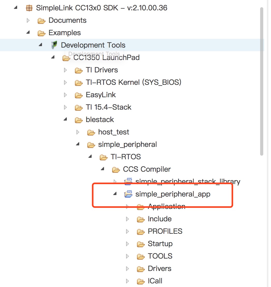Select the 'CCS Compiler' label
The height and width of the screenshot is (287, 271).
pos(147,169)
